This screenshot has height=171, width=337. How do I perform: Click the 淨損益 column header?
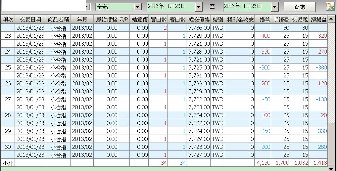click(x=318, y=20)
